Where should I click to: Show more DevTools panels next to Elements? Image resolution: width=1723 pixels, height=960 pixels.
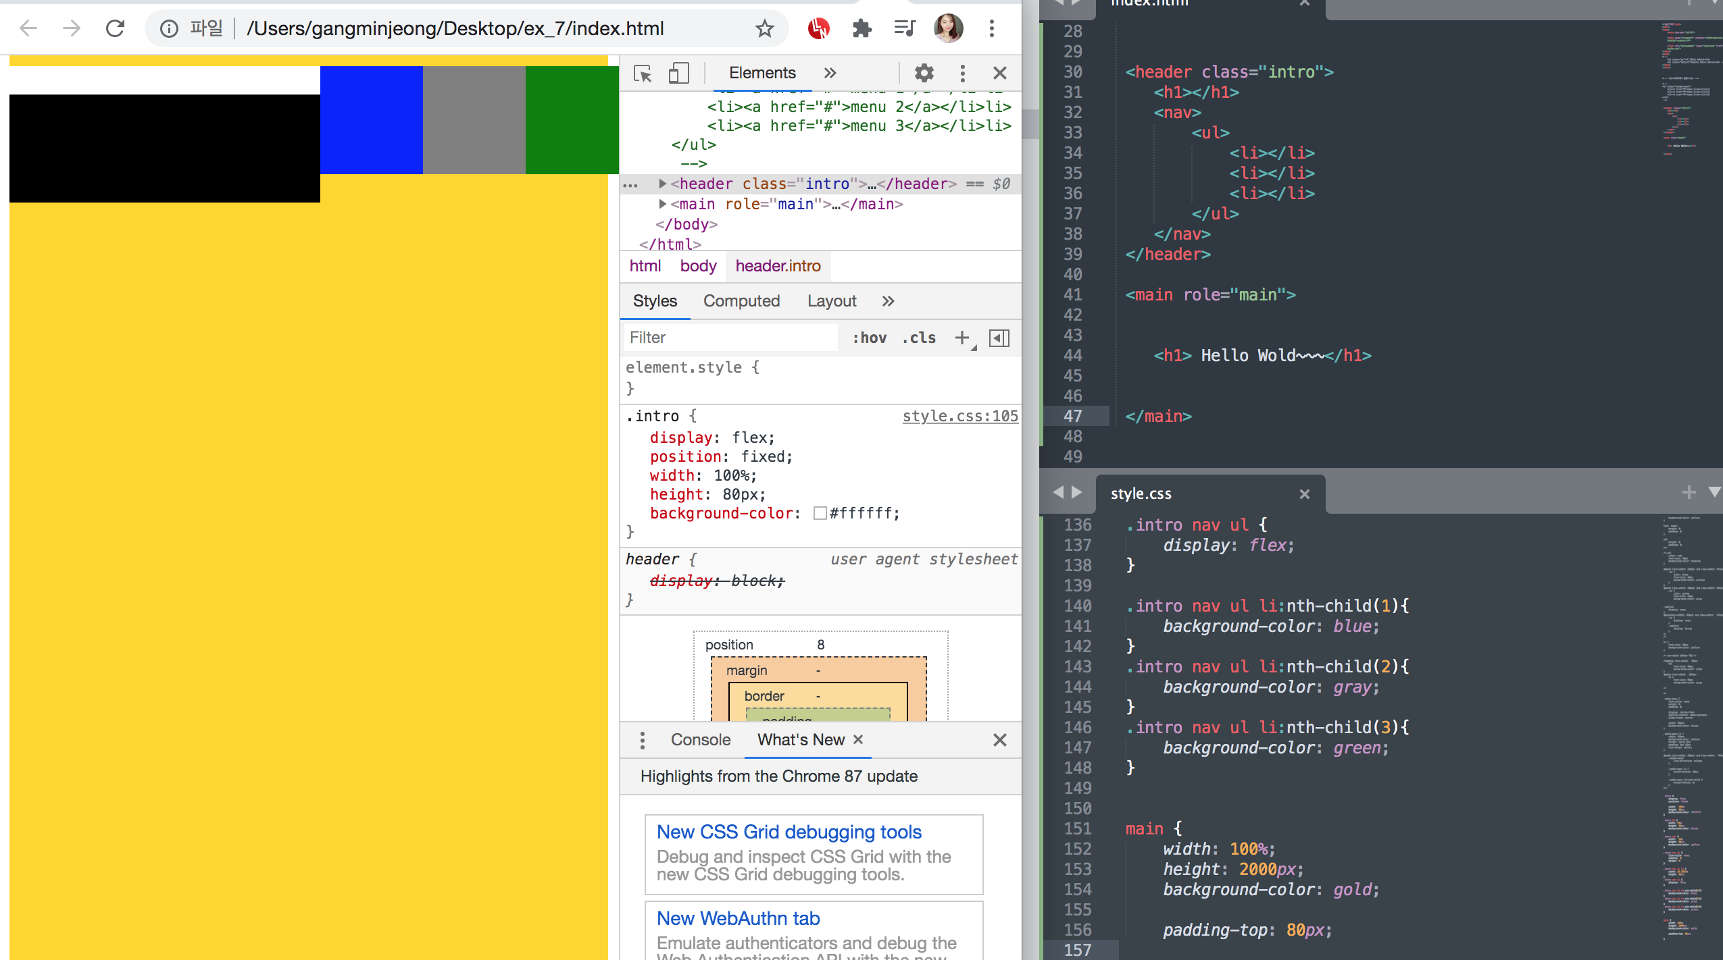click(x=830, y=73)
